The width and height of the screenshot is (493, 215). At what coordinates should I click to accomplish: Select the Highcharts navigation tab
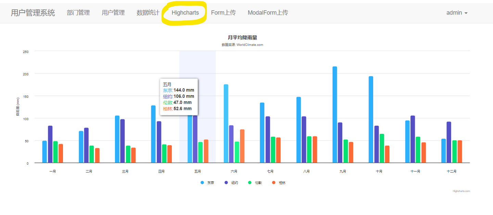pos(185,12)
